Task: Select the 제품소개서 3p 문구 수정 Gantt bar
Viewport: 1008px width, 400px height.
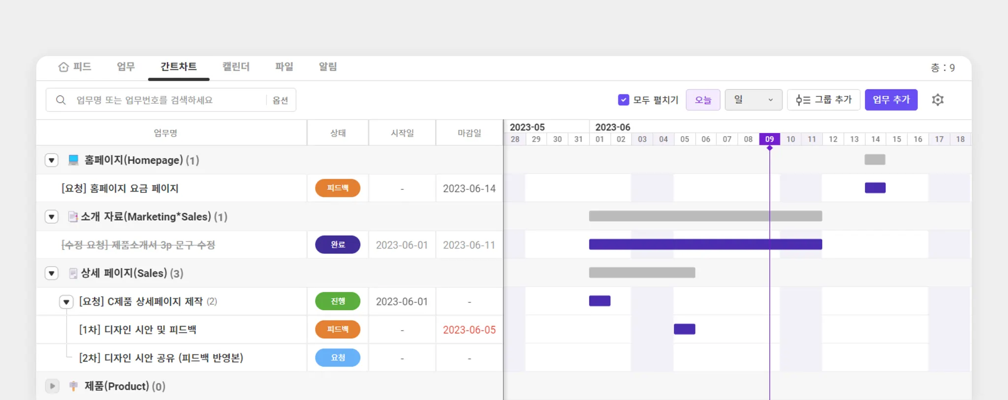Action: pyautogui.click(x=705, y=245)
